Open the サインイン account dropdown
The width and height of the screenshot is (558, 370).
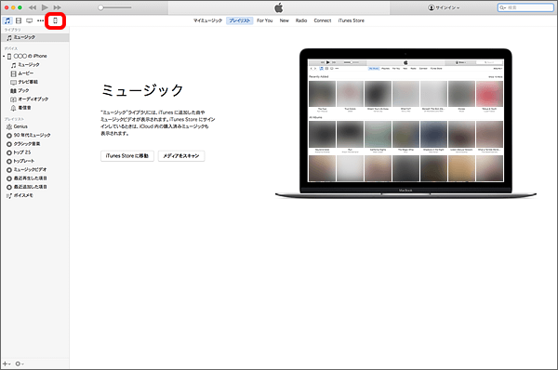(444, 7)
